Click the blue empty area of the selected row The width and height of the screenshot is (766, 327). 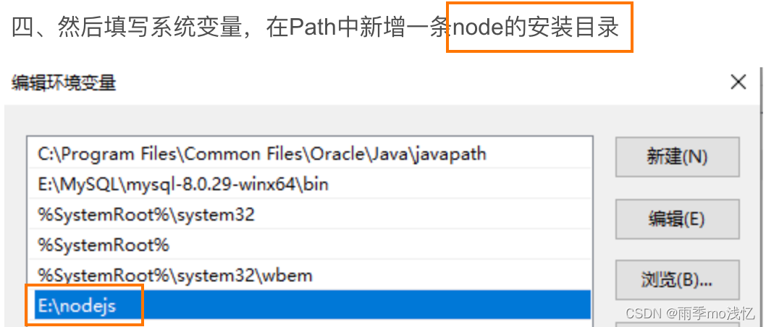[362, 306]
